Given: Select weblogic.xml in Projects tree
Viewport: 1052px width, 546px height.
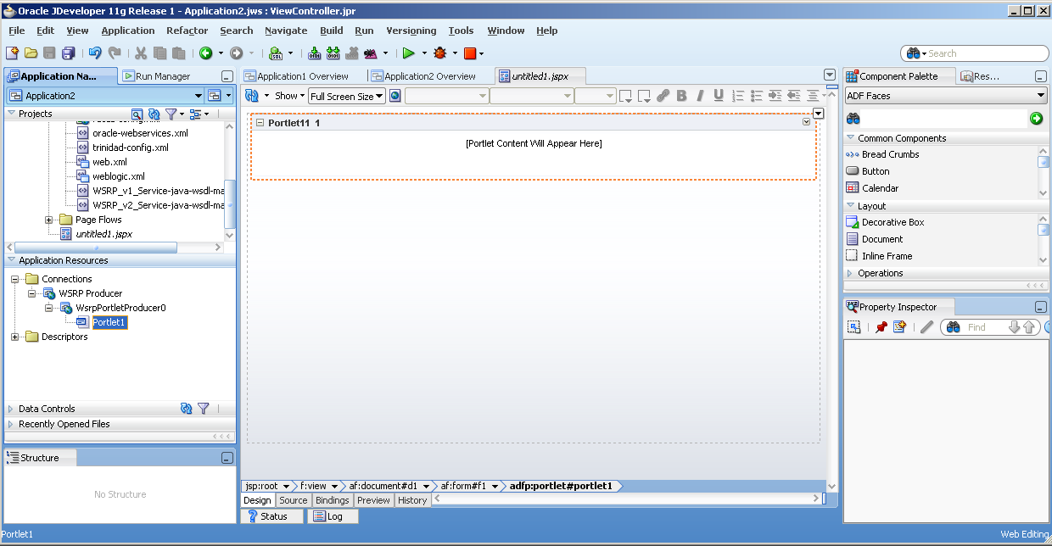Looking at the screenshot, I should tap(119, 176).
